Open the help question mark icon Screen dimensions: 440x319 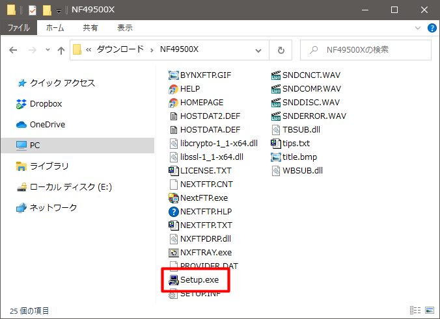[432, 28]
